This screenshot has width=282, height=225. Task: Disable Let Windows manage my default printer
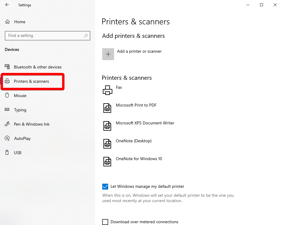click(x=105, y=186)
